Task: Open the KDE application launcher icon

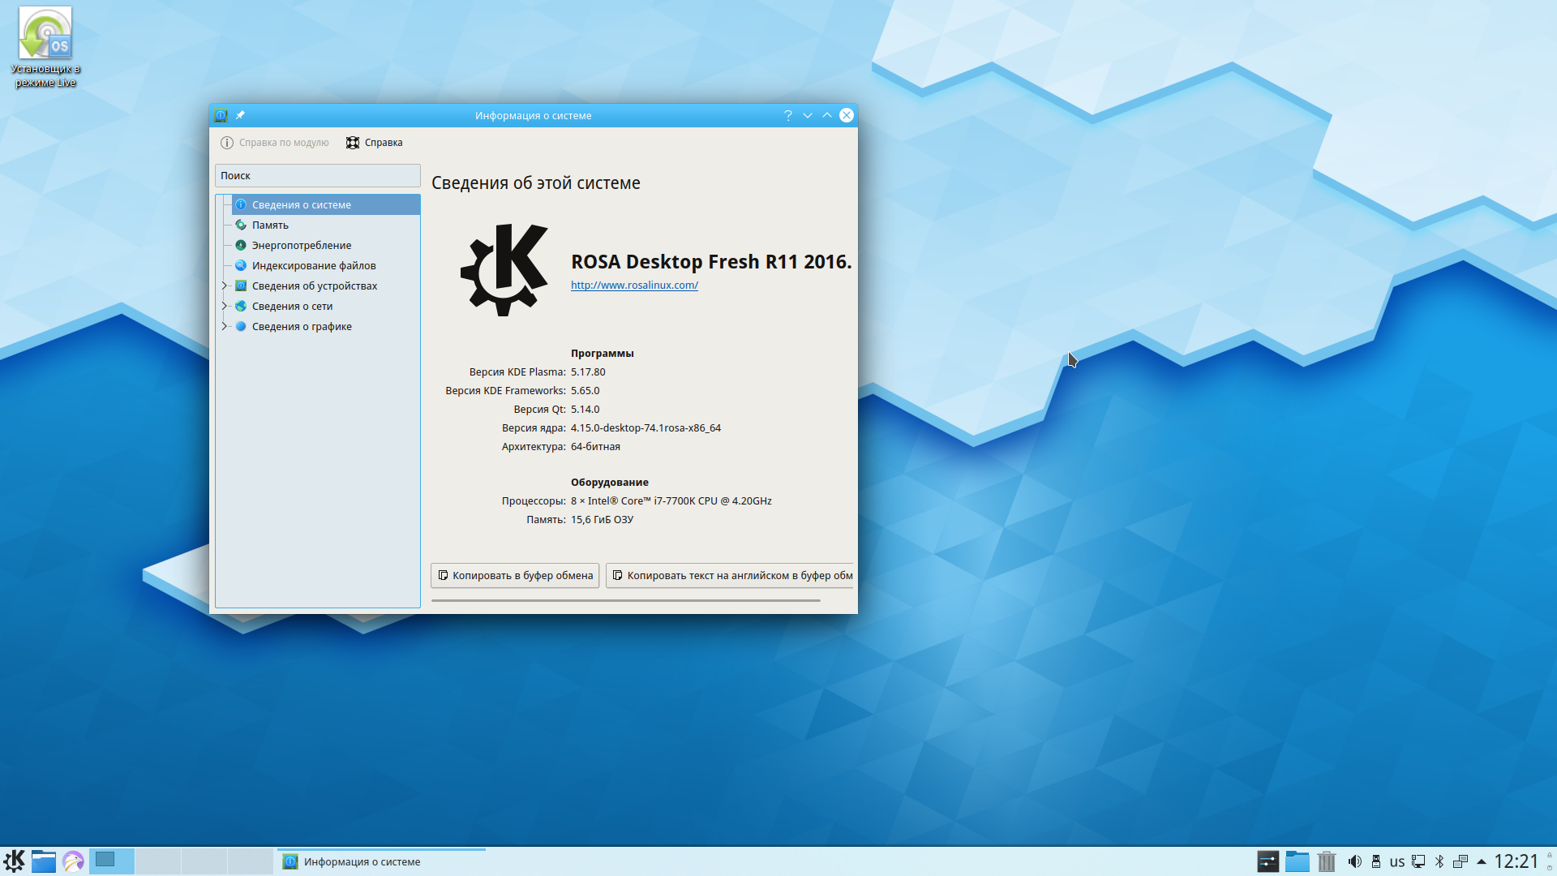Action: 14,861
